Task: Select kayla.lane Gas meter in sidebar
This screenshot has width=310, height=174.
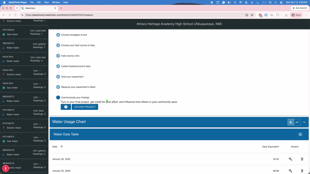Action: 24,85
